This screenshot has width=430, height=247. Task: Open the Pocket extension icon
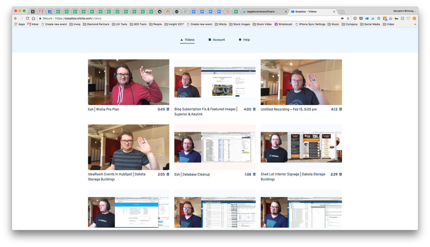361,18
